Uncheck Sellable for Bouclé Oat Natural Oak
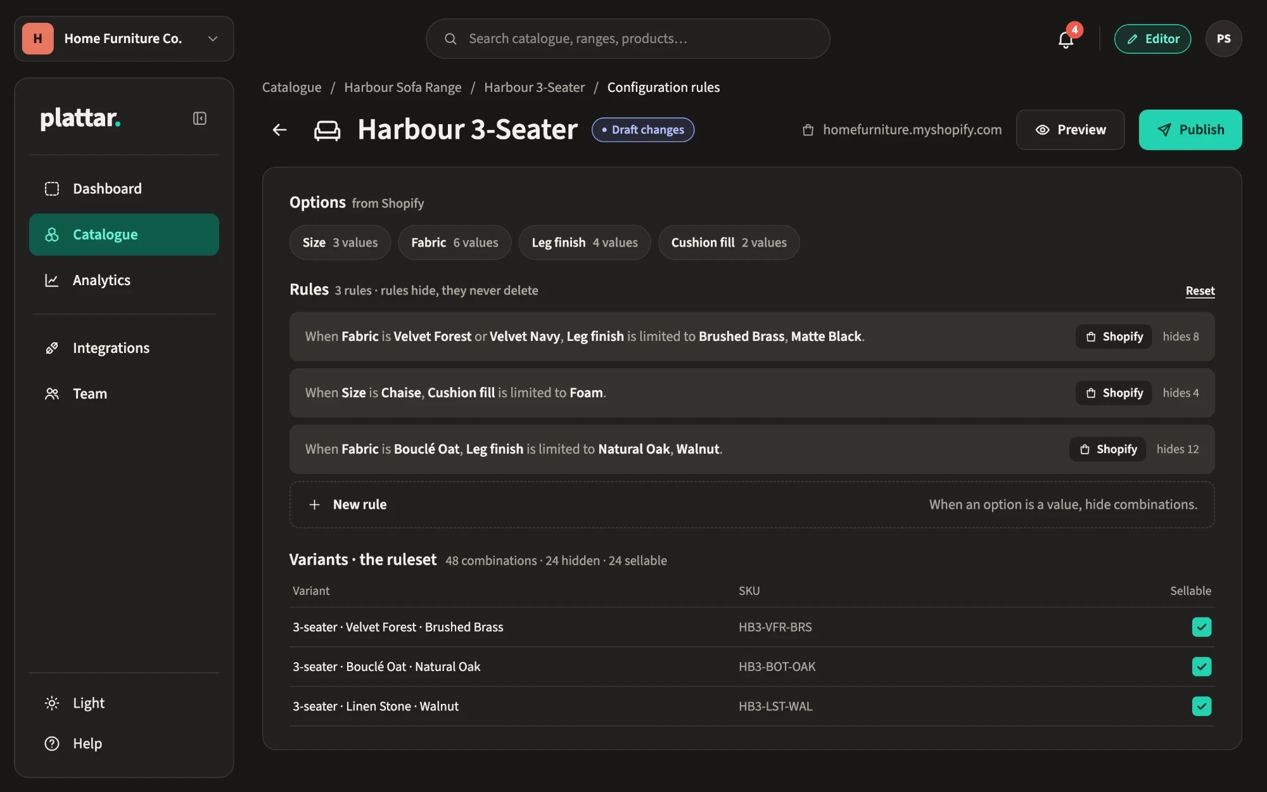The width and height of the screenshot is (1267, 792). pos(1201,667)
